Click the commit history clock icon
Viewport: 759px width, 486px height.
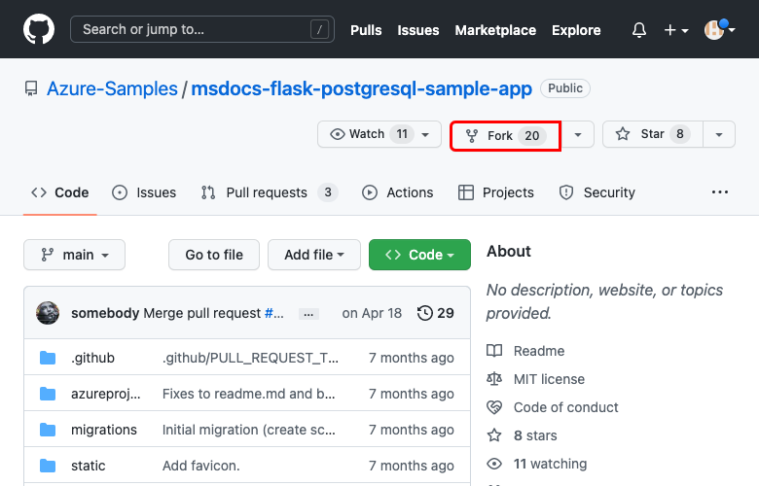point(424,313)
